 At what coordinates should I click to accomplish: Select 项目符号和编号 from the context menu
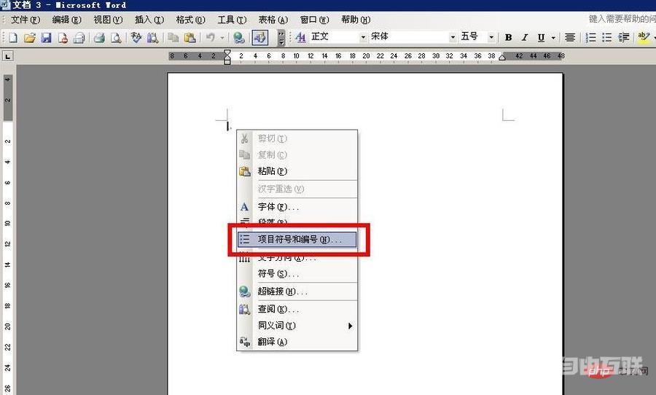299,240
